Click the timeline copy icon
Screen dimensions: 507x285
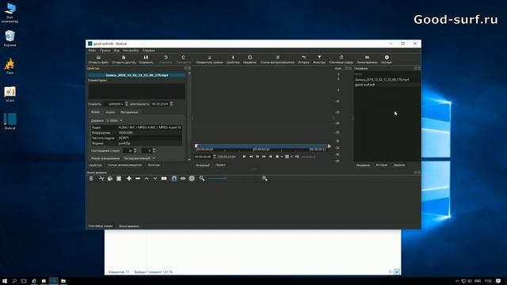110,178
